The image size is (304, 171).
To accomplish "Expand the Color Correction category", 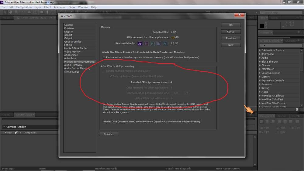I will pyautogui.click(x=260, y=73).
